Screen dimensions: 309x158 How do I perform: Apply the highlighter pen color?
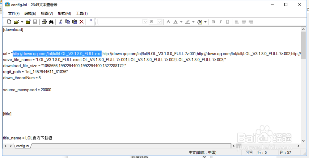click(188, 22)
